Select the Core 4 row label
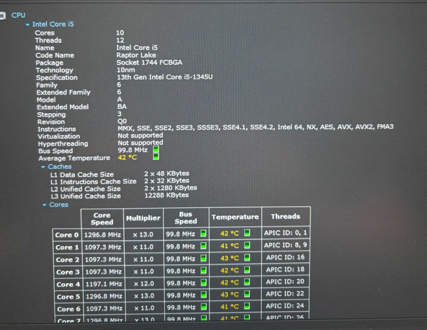Screen dimensions: 427x330 pyautogui.click(x=68, y=285)
